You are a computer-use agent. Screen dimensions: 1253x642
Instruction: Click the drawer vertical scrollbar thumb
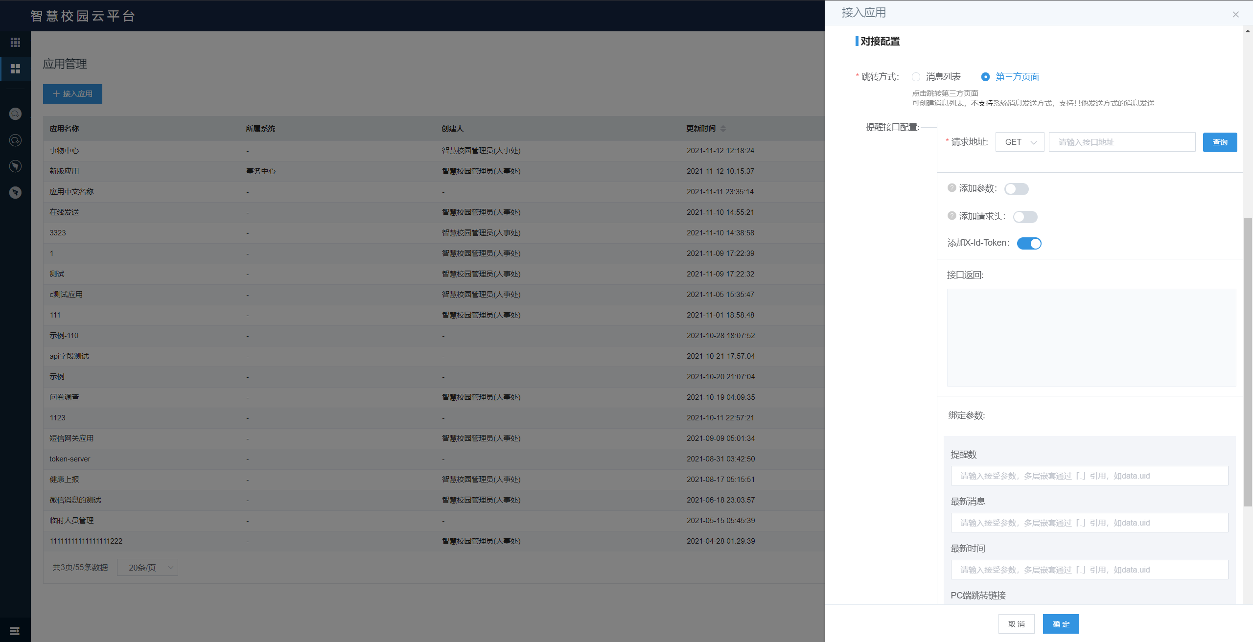(x=1248, y=362)
